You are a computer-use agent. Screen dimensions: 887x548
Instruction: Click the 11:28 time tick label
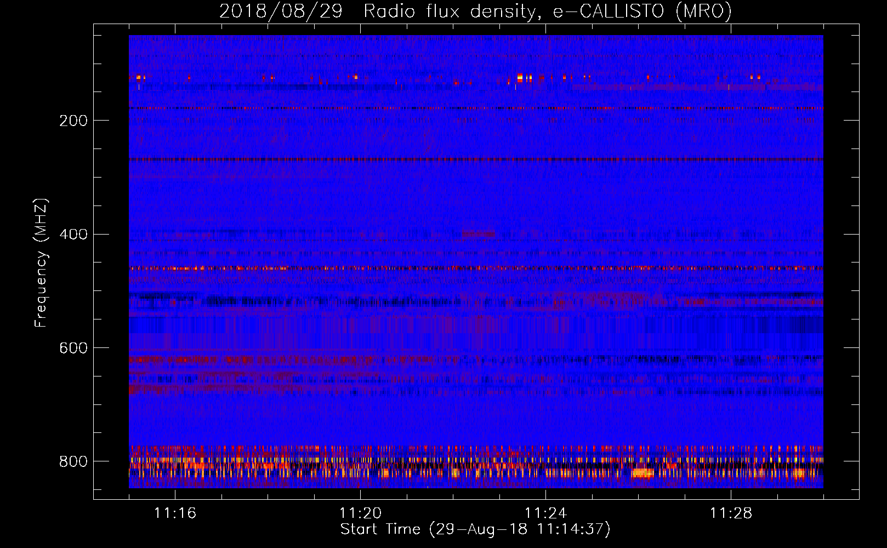tap(731, 513)
